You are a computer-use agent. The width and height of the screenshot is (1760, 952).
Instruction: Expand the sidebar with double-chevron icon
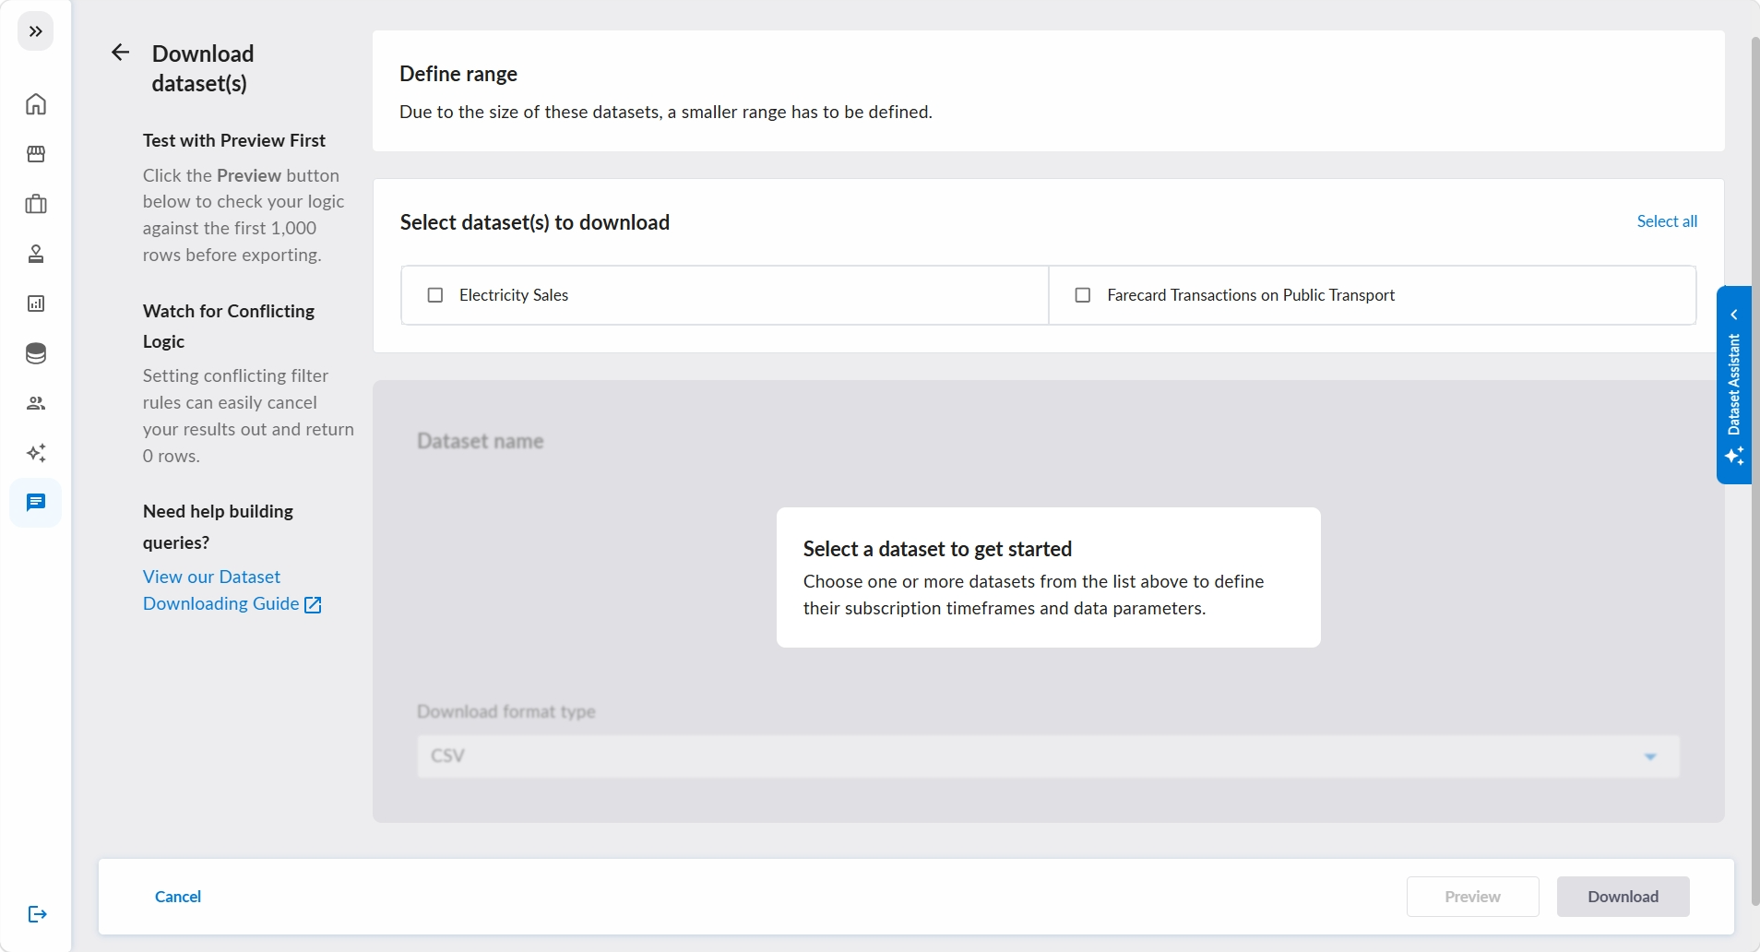pos(36,31)
